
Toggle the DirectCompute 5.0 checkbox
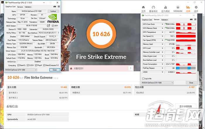(x=44, y=65)
